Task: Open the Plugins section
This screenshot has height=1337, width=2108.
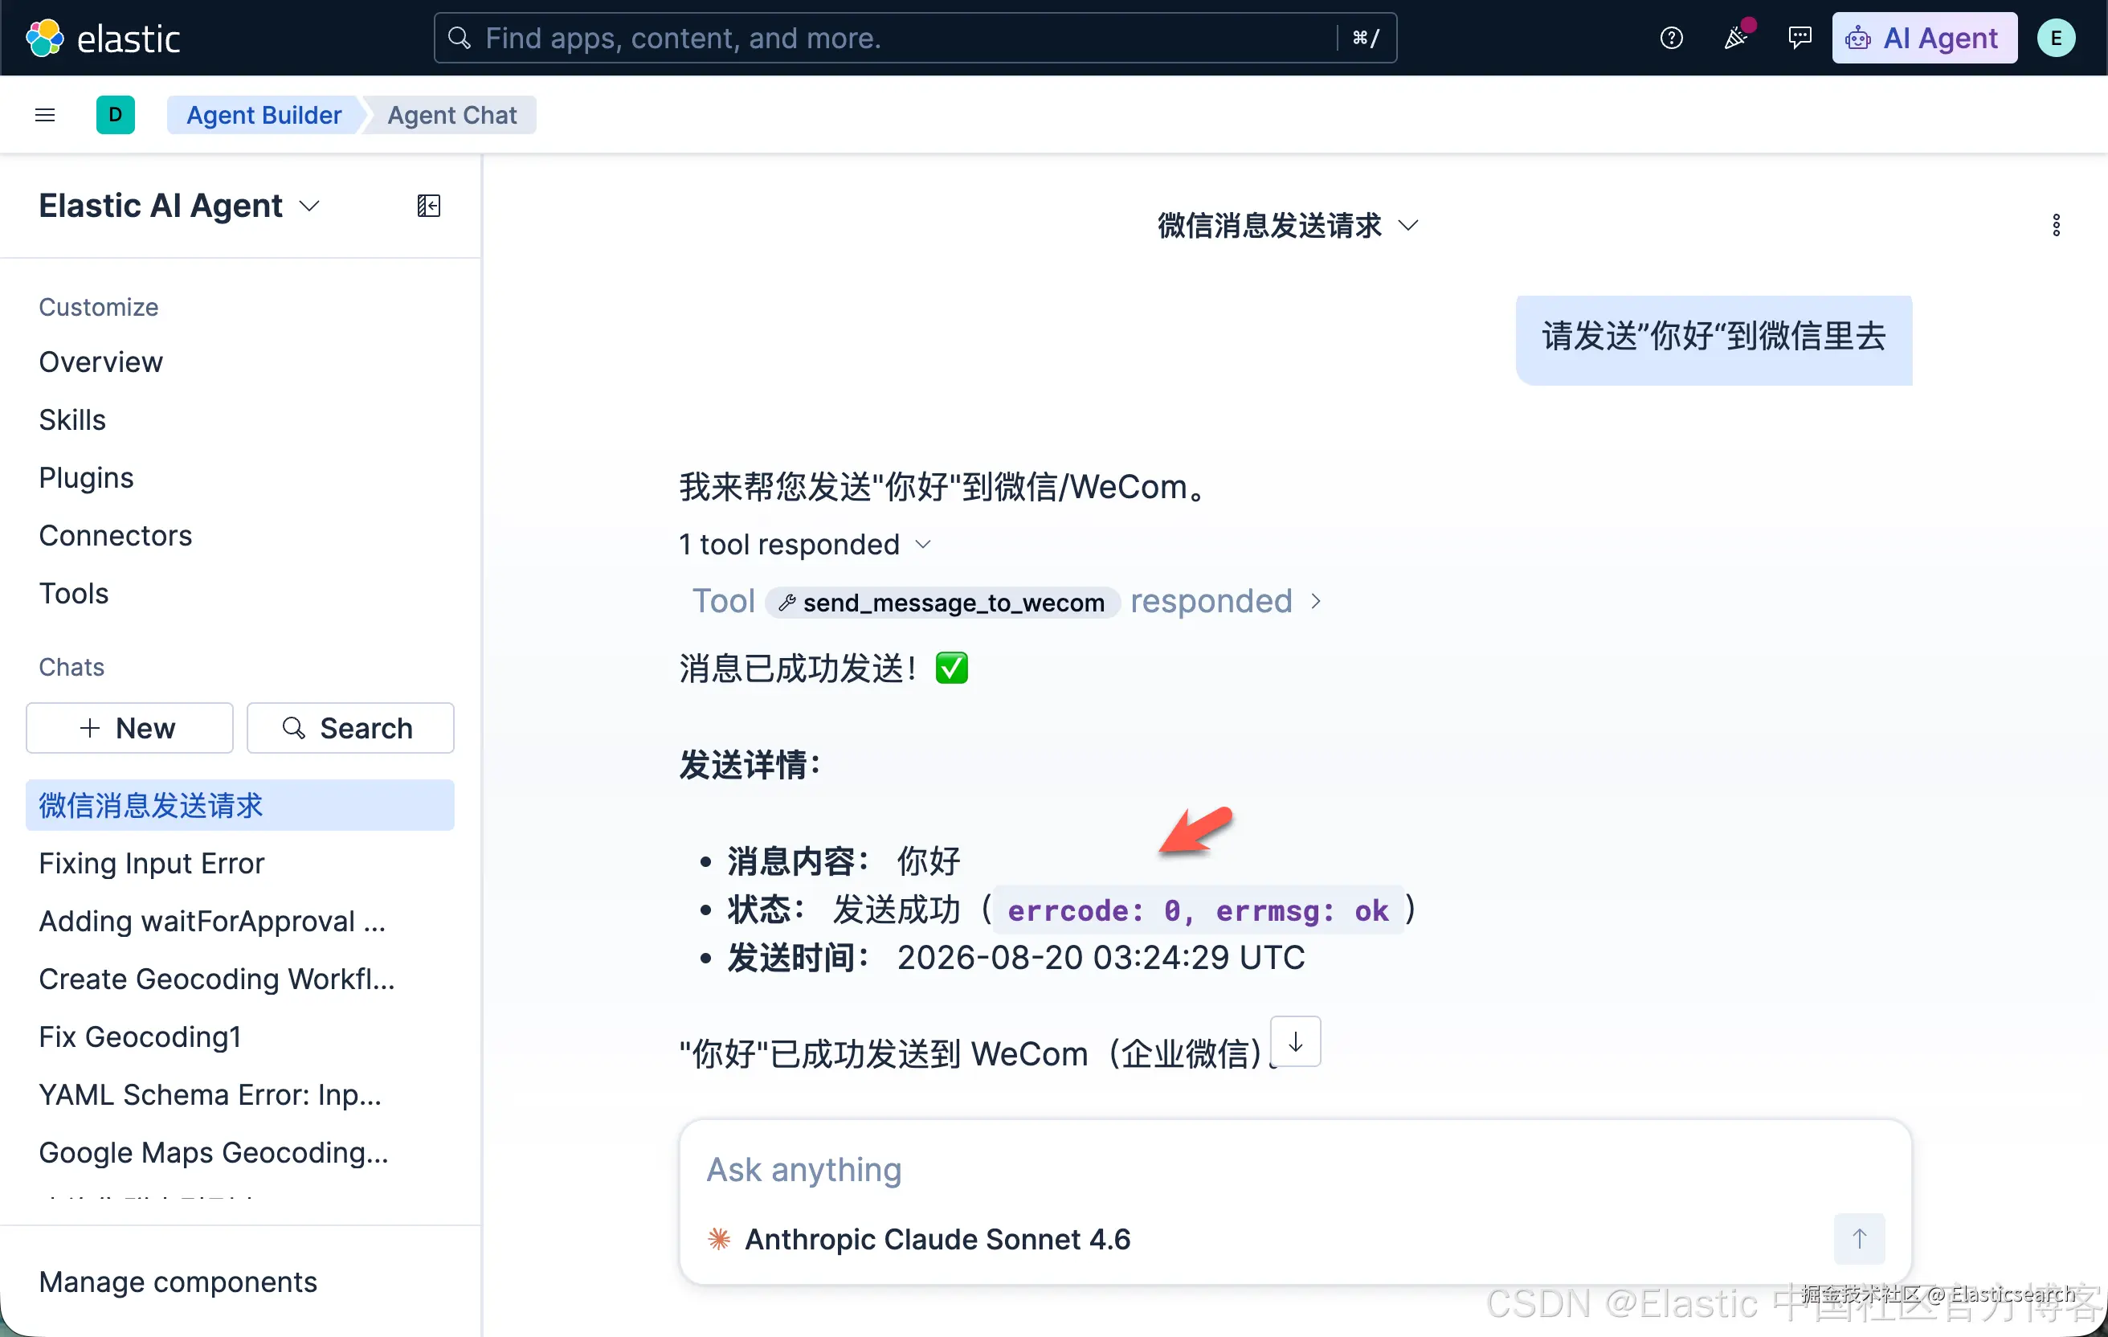Action: coord(86,477)
